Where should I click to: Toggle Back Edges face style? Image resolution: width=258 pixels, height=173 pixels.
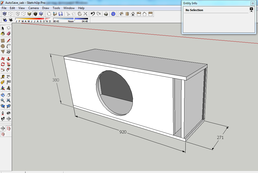10,14
